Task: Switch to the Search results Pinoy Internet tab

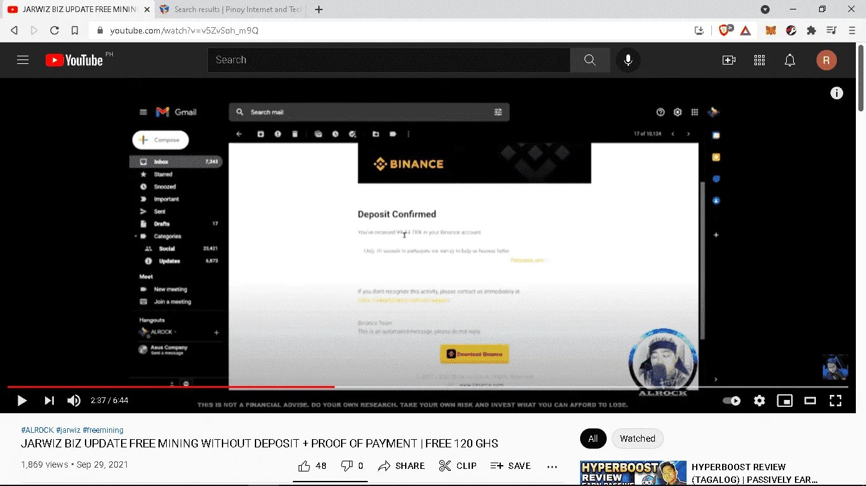Action: click(230, 9)
